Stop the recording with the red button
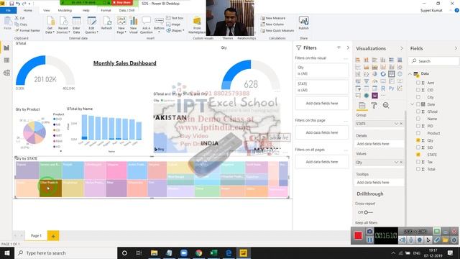Image resolution: width=460 pixels, height=259 pixels. tap(358, 235)
